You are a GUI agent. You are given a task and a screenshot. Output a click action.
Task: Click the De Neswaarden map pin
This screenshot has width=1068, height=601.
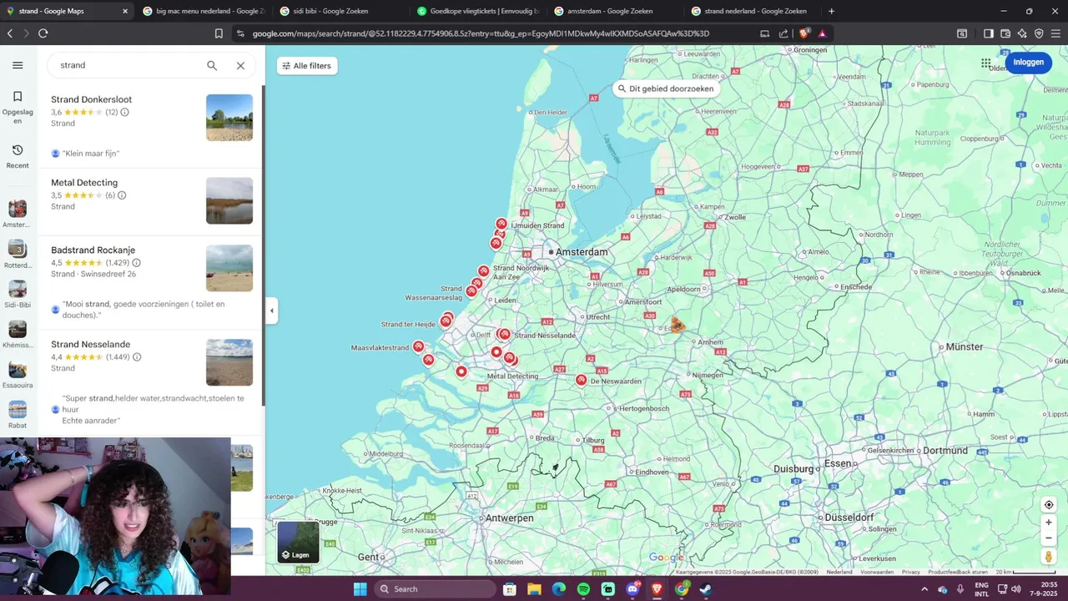(x=582, y=380)
